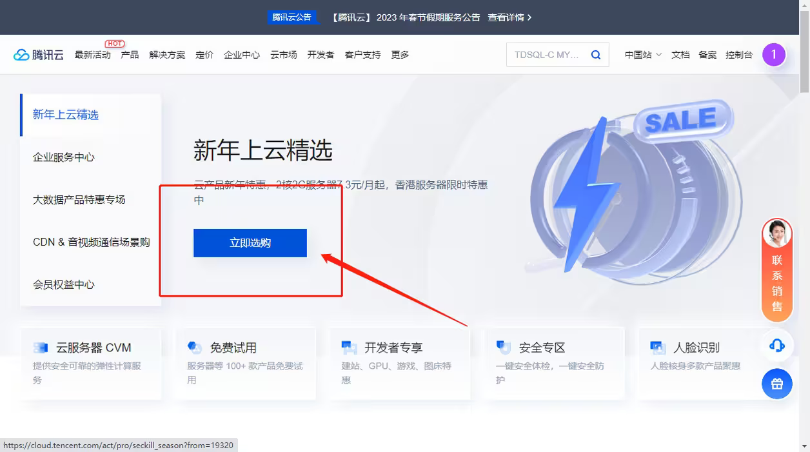The height and width of the screenshot is (452, 810).
Task: Open the 控制台 console link
Action: (x=739, y=55)
